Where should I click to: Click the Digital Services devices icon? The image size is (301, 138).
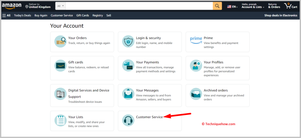coord(61,94)
